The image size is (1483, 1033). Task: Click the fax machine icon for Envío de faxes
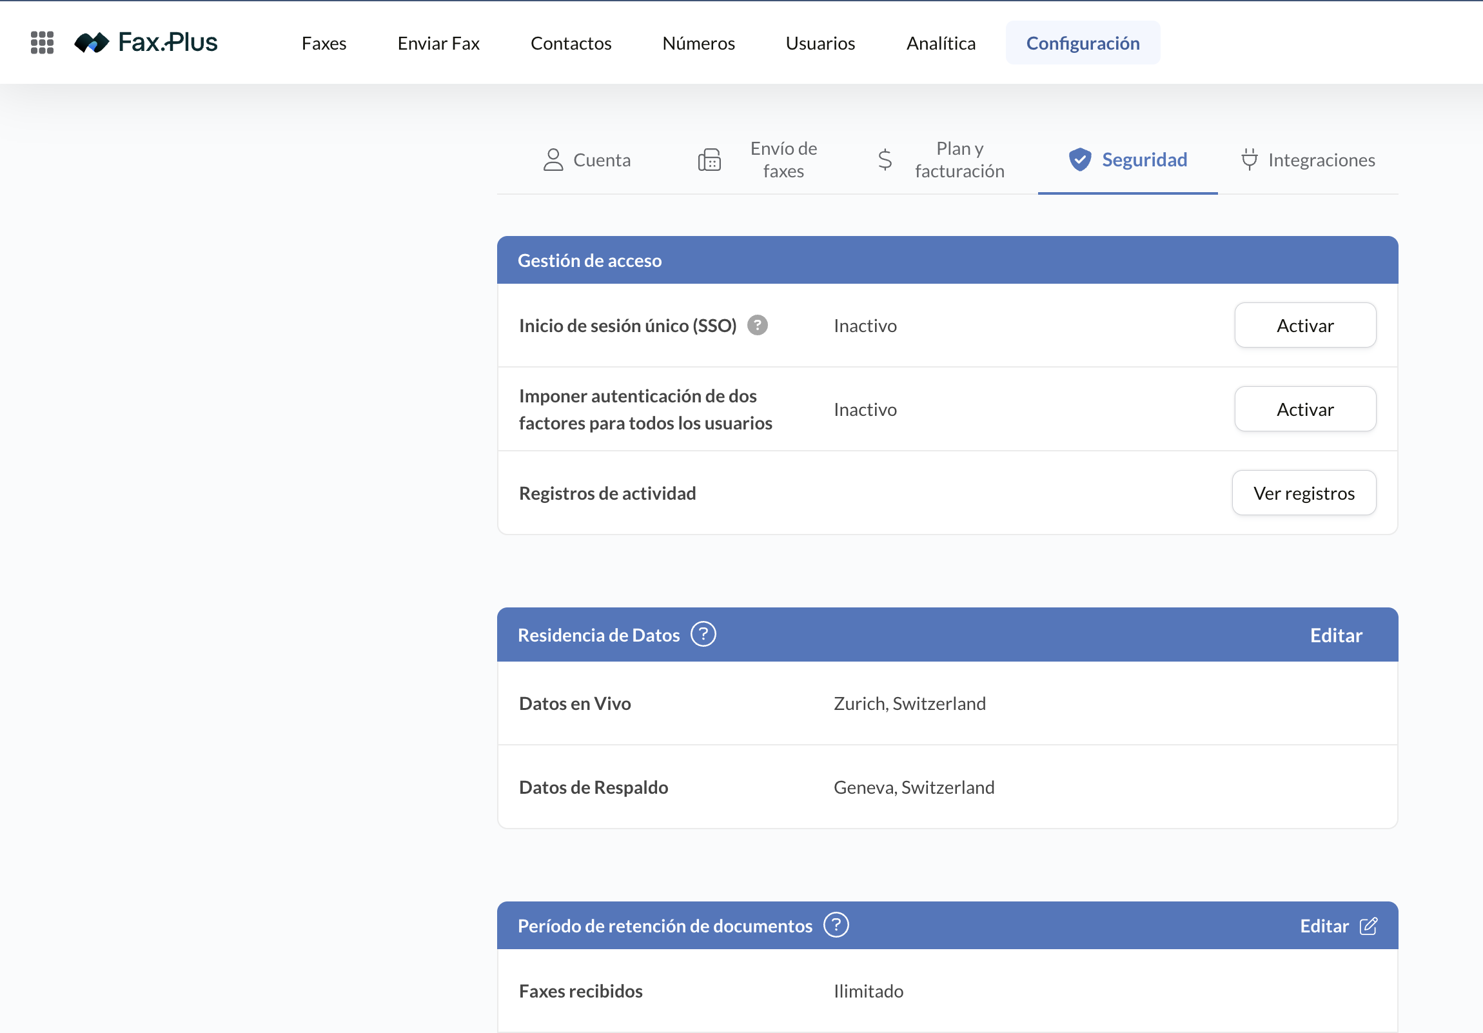709,159
